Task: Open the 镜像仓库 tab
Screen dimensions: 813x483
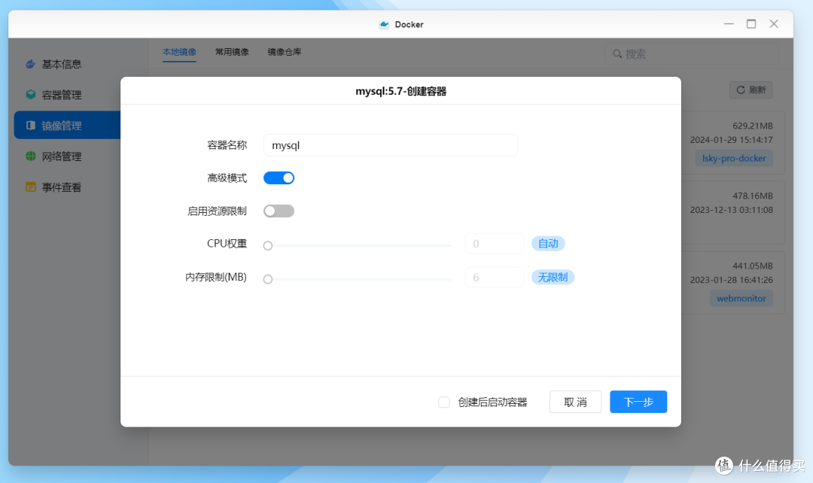Action: 284,53
